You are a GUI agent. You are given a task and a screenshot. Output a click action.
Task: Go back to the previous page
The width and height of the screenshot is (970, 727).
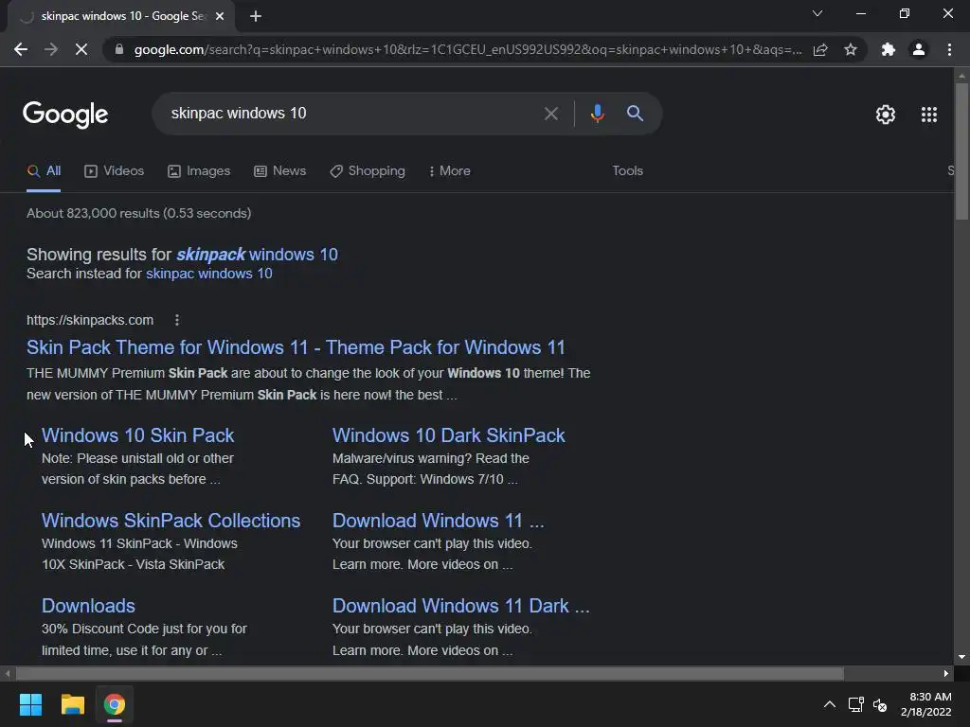21,49
